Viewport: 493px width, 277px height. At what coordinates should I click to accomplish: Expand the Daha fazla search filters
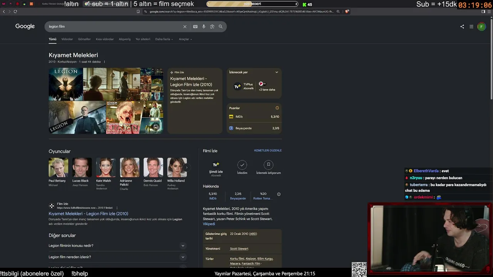point(164,39)
